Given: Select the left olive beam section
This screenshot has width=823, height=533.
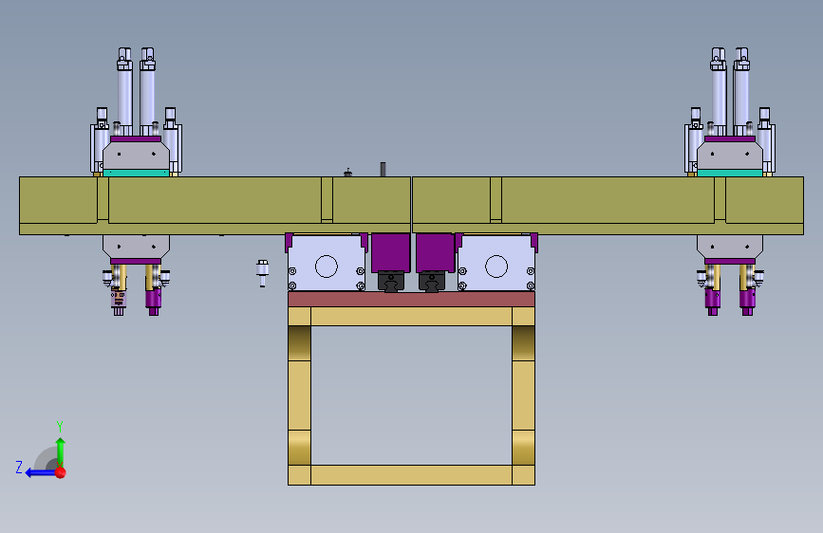Looking at the screenshot, I should [x=215, y=205].
